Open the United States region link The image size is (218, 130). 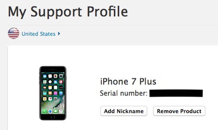coord(38,34)
